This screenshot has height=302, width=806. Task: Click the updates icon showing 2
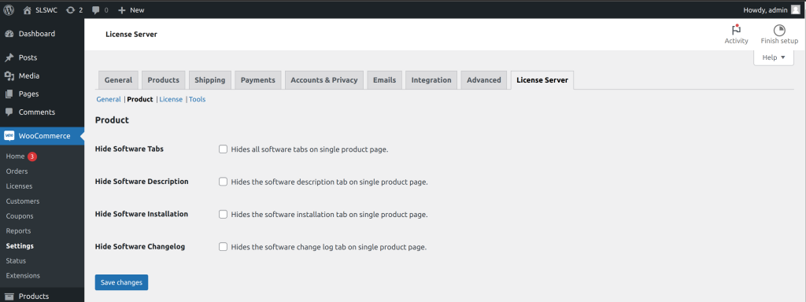pos(70,9)
